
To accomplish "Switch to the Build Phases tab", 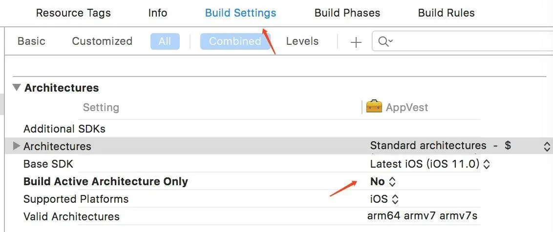I will (x=347, y=13).
